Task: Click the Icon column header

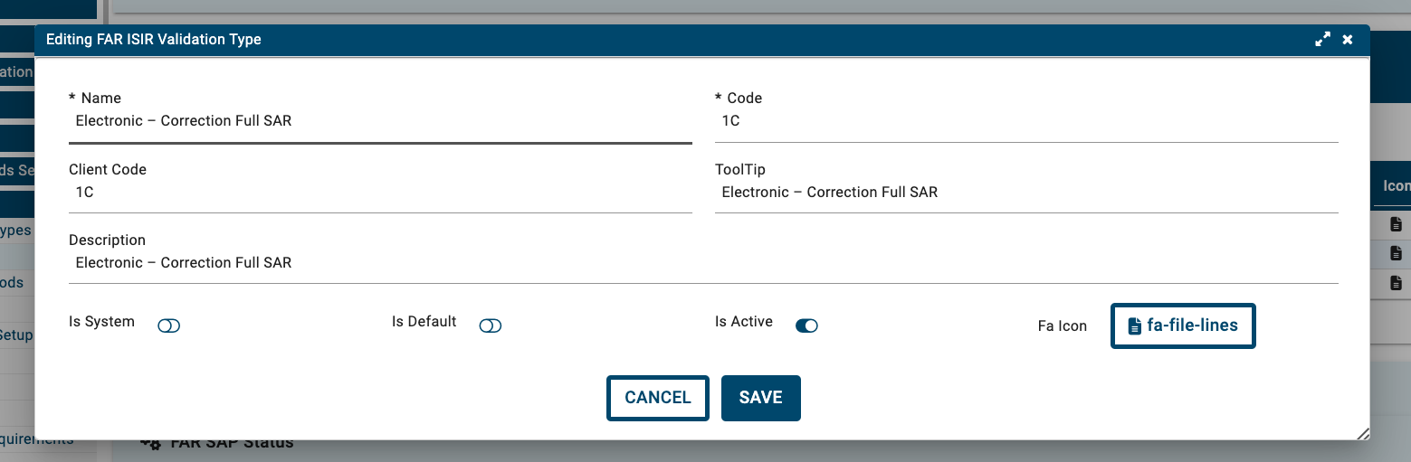Action: tap(1396, 185)
